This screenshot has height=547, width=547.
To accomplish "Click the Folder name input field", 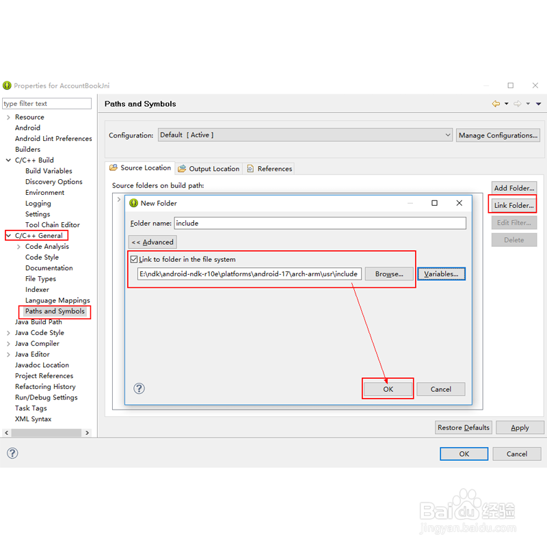I will (320, 224).
